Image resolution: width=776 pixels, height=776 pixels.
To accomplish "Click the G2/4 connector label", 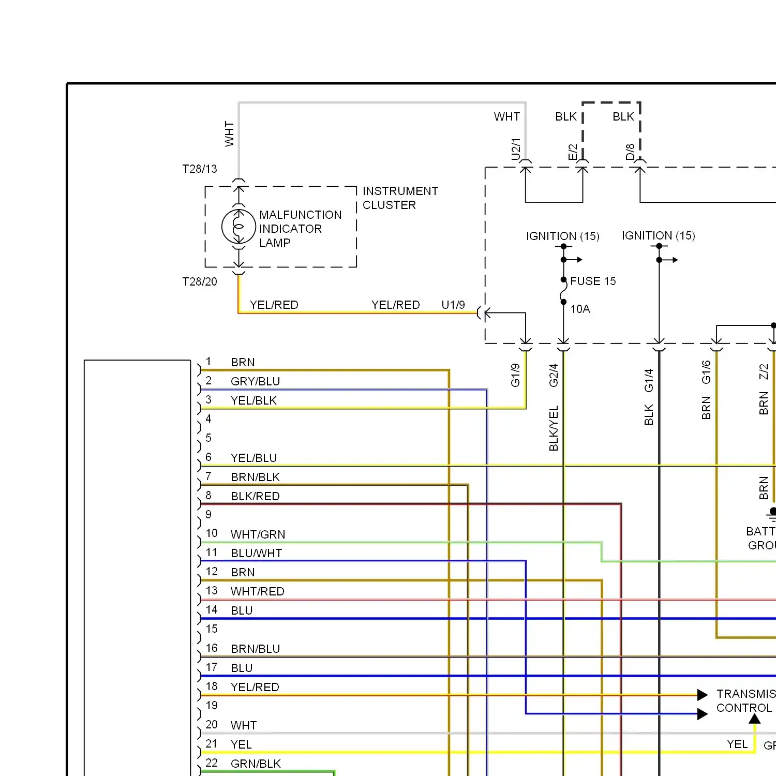I will pos(554,375).
